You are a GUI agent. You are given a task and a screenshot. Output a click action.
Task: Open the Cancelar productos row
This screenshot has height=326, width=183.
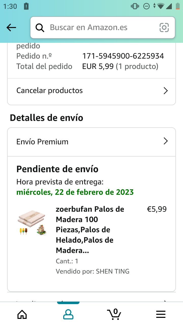coord(91,90)
